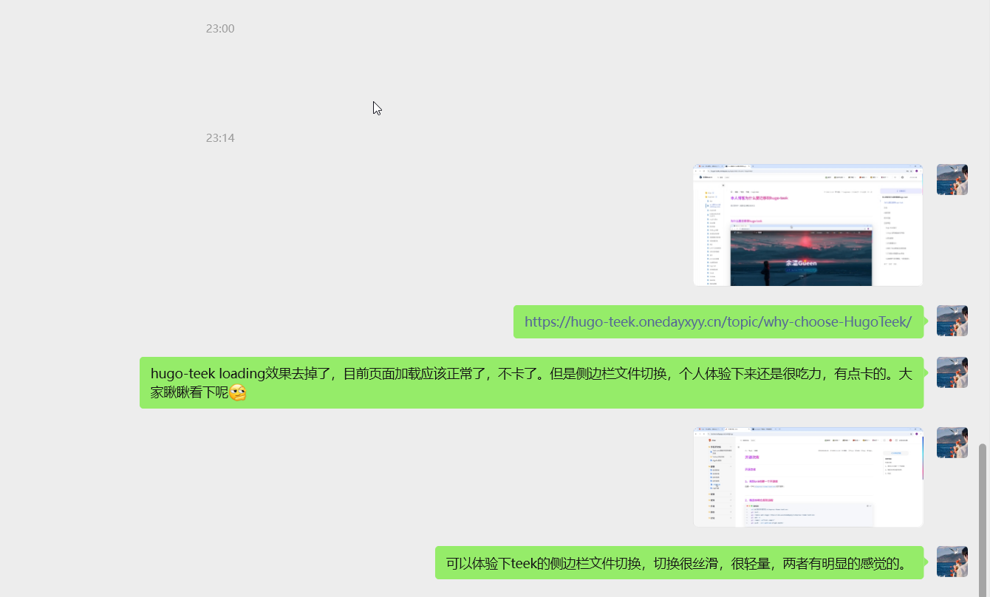
Task: Click the avatar beside the sunset blog screenshot
Action: tap(952, 180)
